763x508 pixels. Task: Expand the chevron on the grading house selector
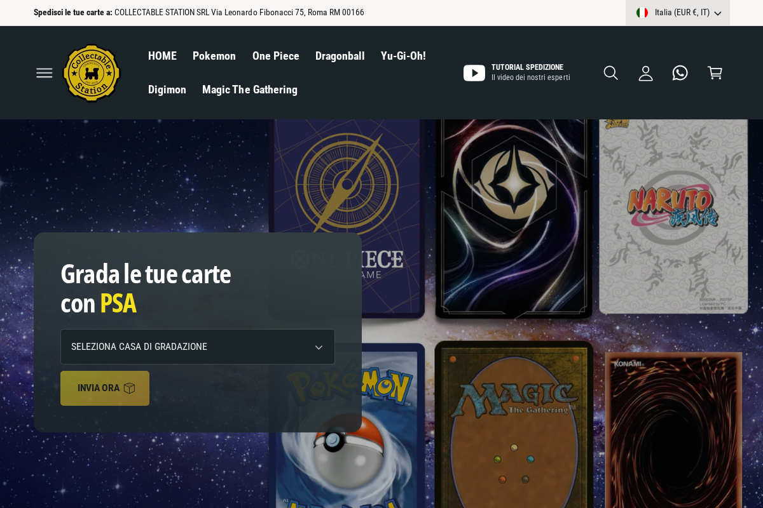(x=319, y=347)
